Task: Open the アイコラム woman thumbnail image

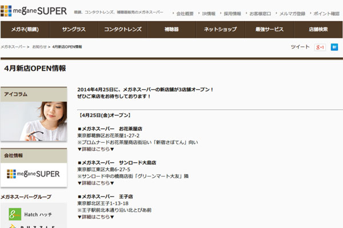Action: [x=34, y=121]
